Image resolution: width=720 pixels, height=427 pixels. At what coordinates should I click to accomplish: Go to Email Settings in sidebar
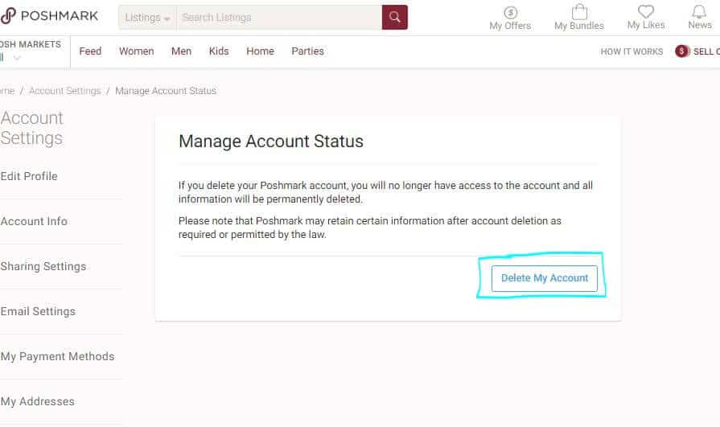[38, 312]
